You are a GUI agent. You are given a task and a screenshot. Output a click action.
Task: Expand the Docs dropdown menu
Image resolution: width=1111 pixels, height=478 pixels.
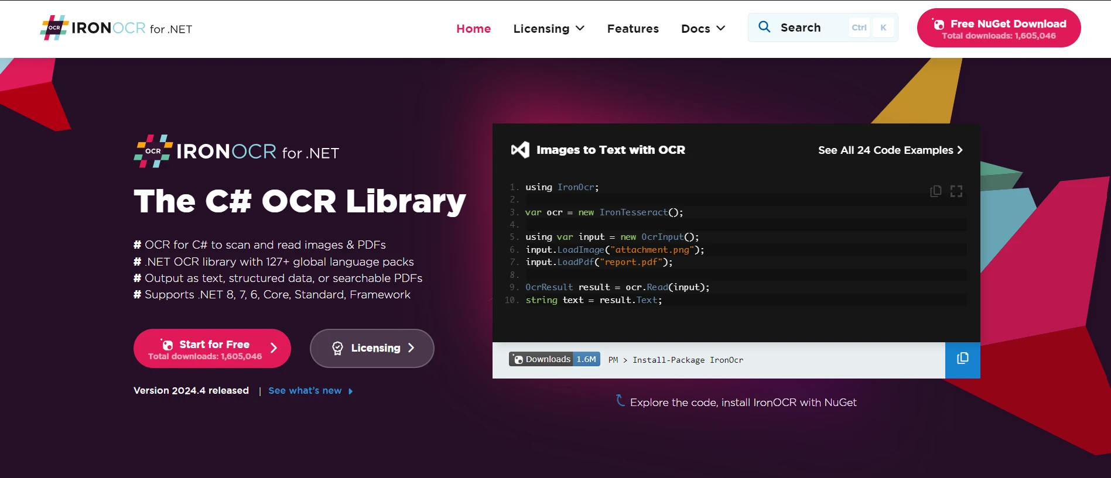(703, 29)
